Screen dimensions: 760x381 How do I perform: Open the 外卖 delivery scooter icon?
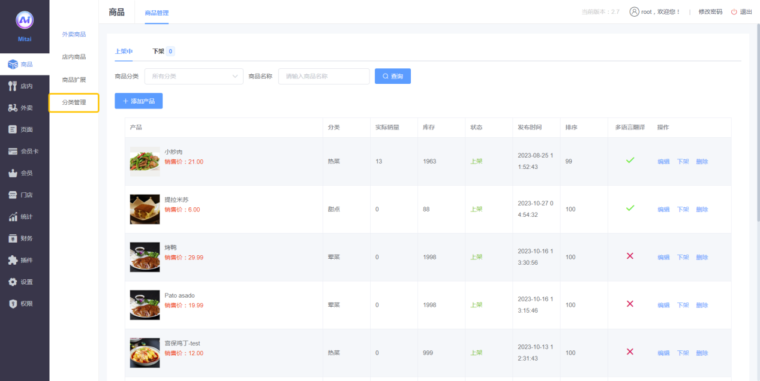(13, 108)
